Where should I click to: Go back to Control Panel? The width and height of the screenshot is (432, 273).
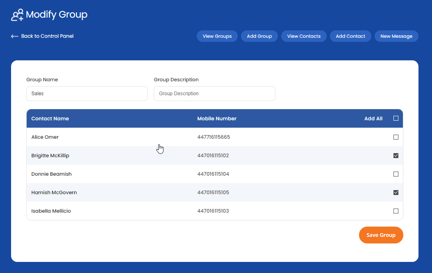coord(47,36)
